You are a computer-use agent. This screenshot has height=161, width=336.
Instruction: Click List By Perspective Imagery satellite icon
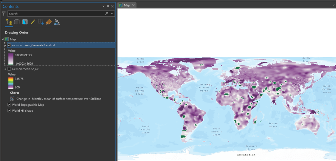coord(57,22)
